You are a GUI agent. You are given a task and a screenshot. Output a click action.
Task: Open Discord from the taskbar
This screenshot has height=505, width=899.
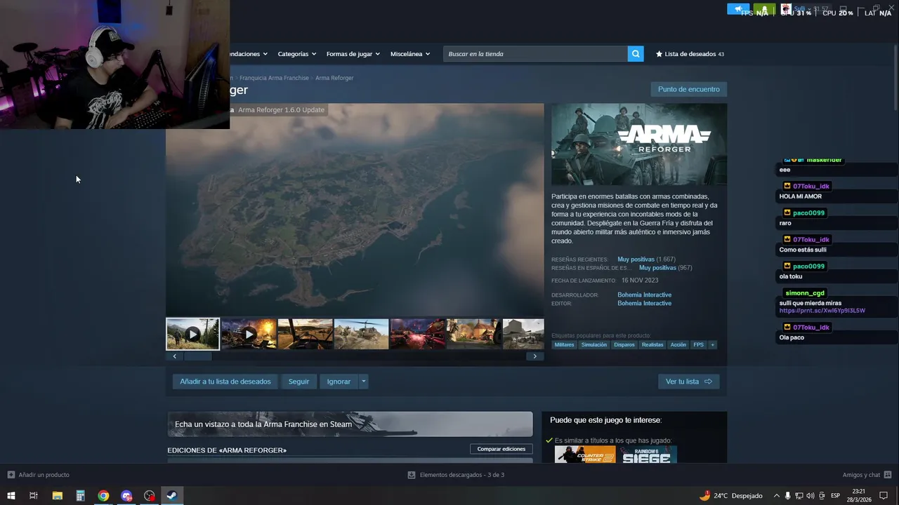126,496
